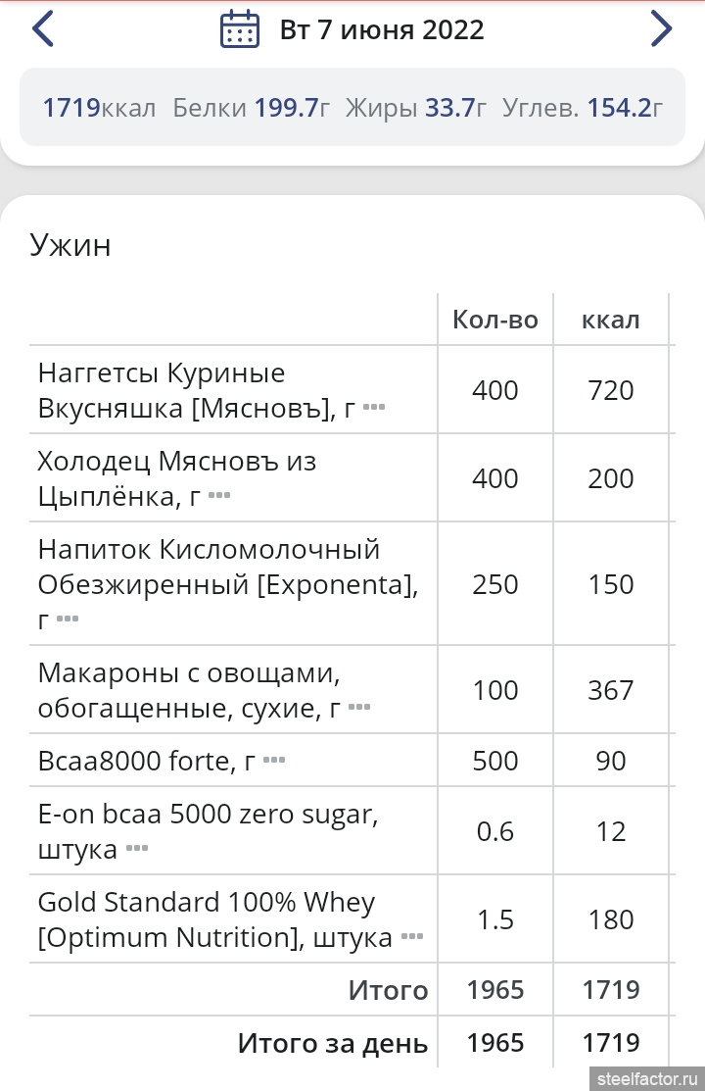Open options dots for Bcaa8000 forte

coord(274,760)
